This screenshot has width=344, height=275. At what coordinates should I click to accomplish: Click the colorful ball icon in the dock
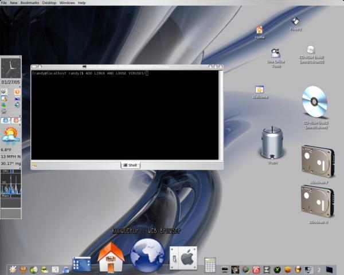[x=246, y=269]
